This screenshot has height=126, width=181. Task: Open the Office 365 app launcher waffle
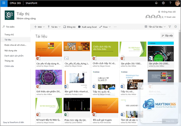click(4, 3)
